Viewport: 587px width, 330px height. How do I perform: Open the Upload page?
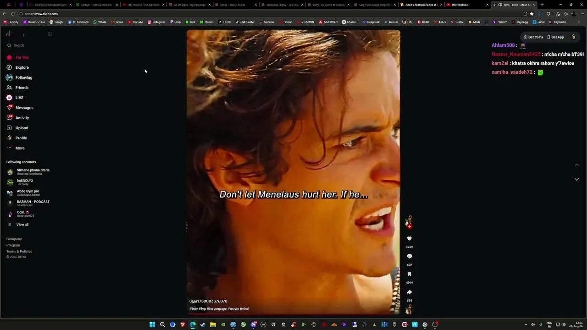point(17,128)
